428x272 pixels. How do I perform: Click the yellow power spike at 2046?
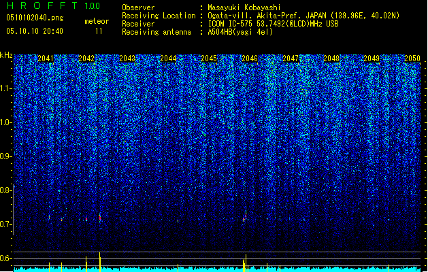(245, 263)
